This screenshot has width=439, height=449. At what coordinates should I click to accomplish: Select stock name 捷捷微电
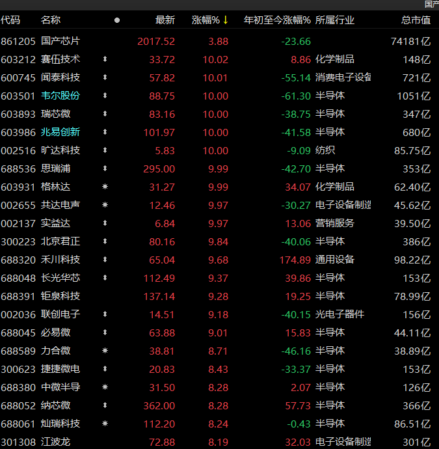[x=60, y=369]
